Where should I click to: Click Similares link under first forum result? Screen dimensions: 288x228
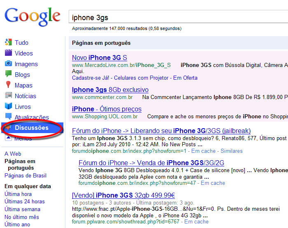(231, 151)
